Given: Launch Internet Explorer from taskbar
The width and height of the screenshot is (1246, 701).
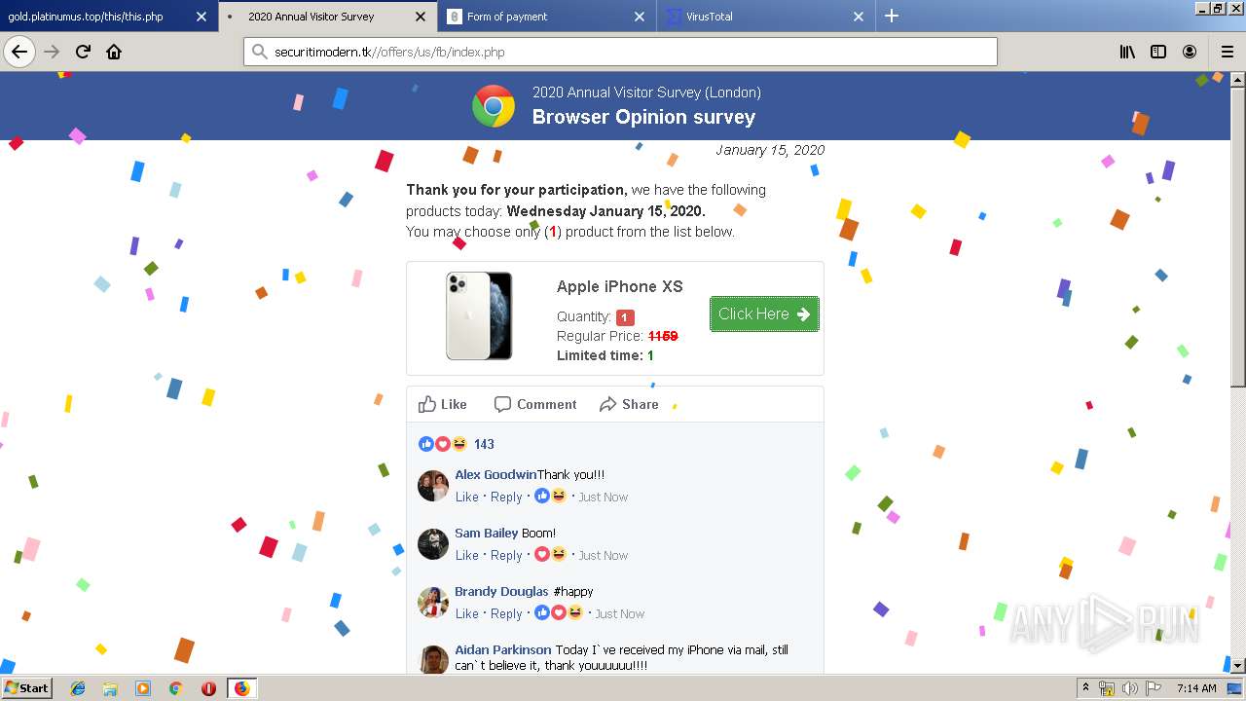Looking at the screenshot, I should (78, 688).
